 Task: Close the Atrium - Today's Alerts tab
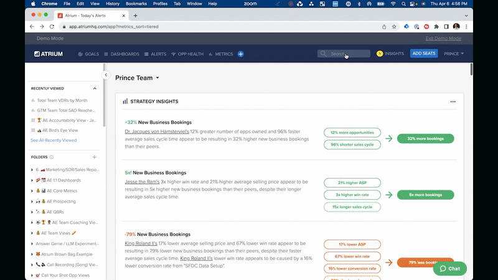click(x=123, y=16)
